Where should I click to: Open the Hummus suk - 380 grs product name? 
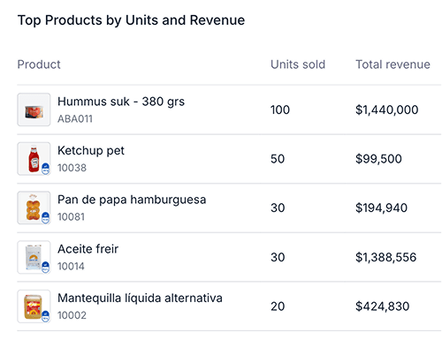(121, 102)
